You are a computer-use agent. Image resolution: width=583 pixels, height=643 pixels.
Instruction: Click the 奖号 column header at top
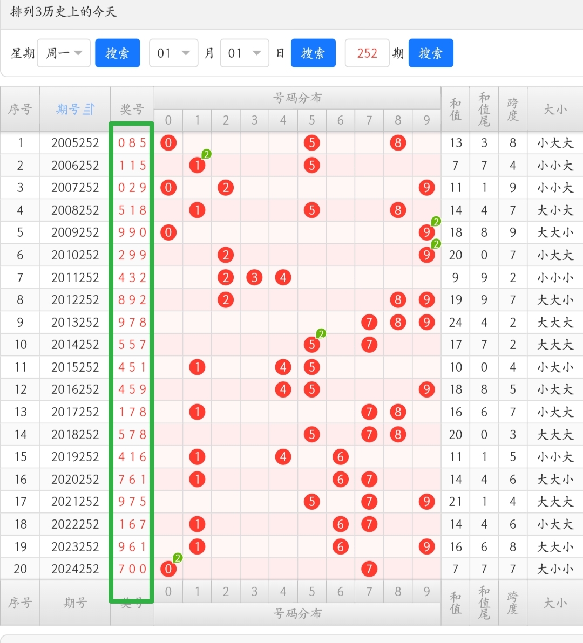(132, 109)
